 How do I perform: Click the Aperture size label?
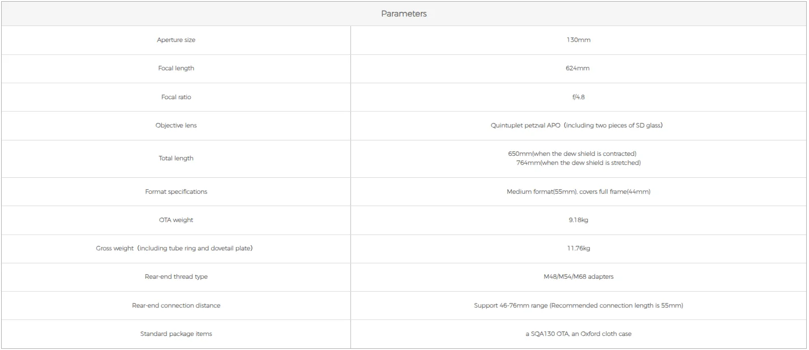tap(176, 40)
